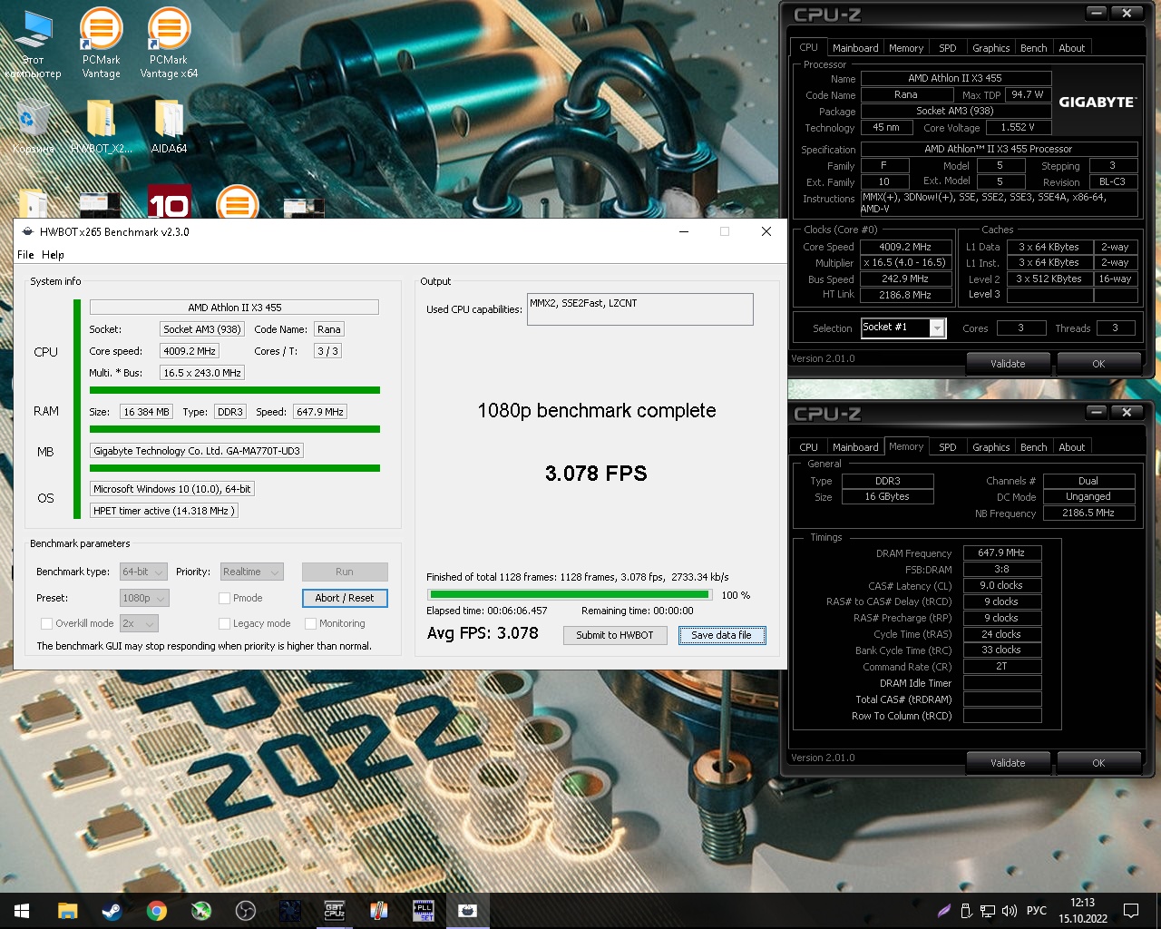Click Validate in upper CPU-Z window

tap(1008, 364)
